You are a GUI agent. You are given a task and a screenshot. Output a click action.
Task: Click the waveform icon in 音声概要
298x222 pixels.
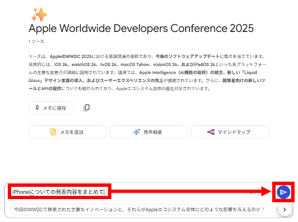(x=136, y=132)
